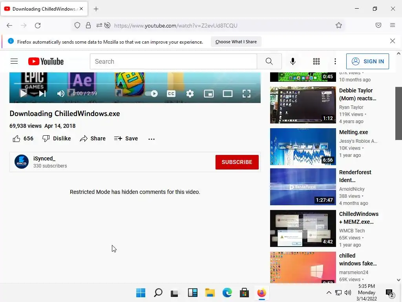Screen dimensions: 402x302
Task: Go back to previous page
Action: tap(9, 26)
